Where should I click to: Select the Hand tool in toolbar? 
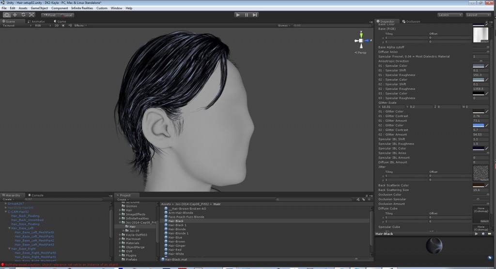[x=7, y=15]
